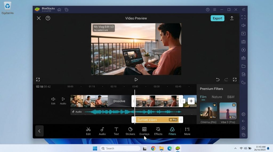Screen dimensions: 273x152
Task: Open the Stickers tool
Action: coord(130,131)
